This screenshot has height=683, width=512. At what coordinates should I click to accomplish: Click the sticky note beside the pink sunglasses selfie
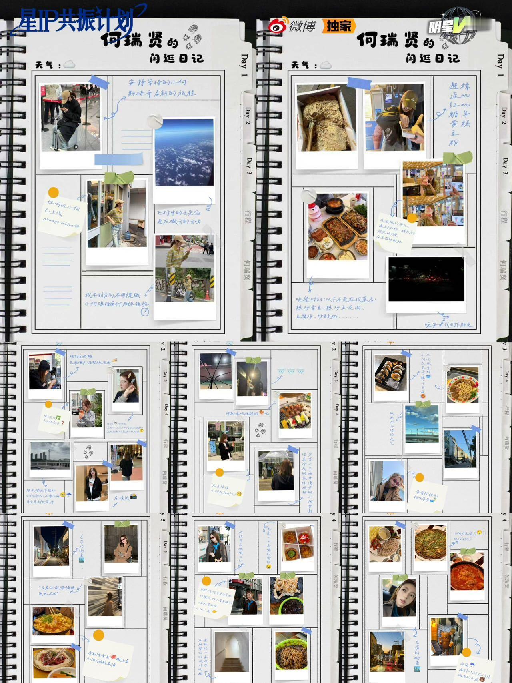(x=427, y=497)
